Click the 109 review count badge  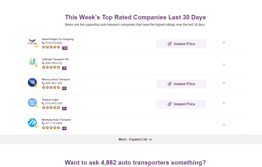[x=65, y=48]
